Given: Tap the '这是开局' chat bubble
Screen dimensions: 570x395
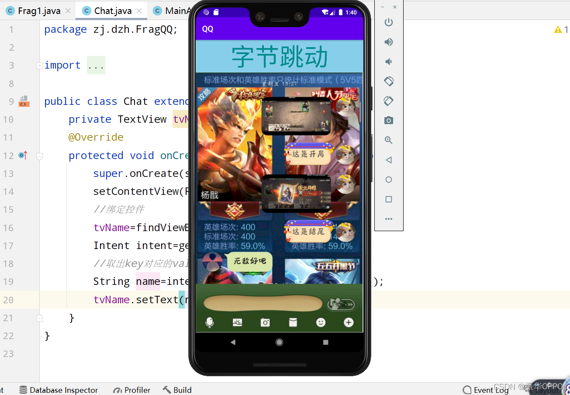Looking at the screenshot, I should pos(308,154).
